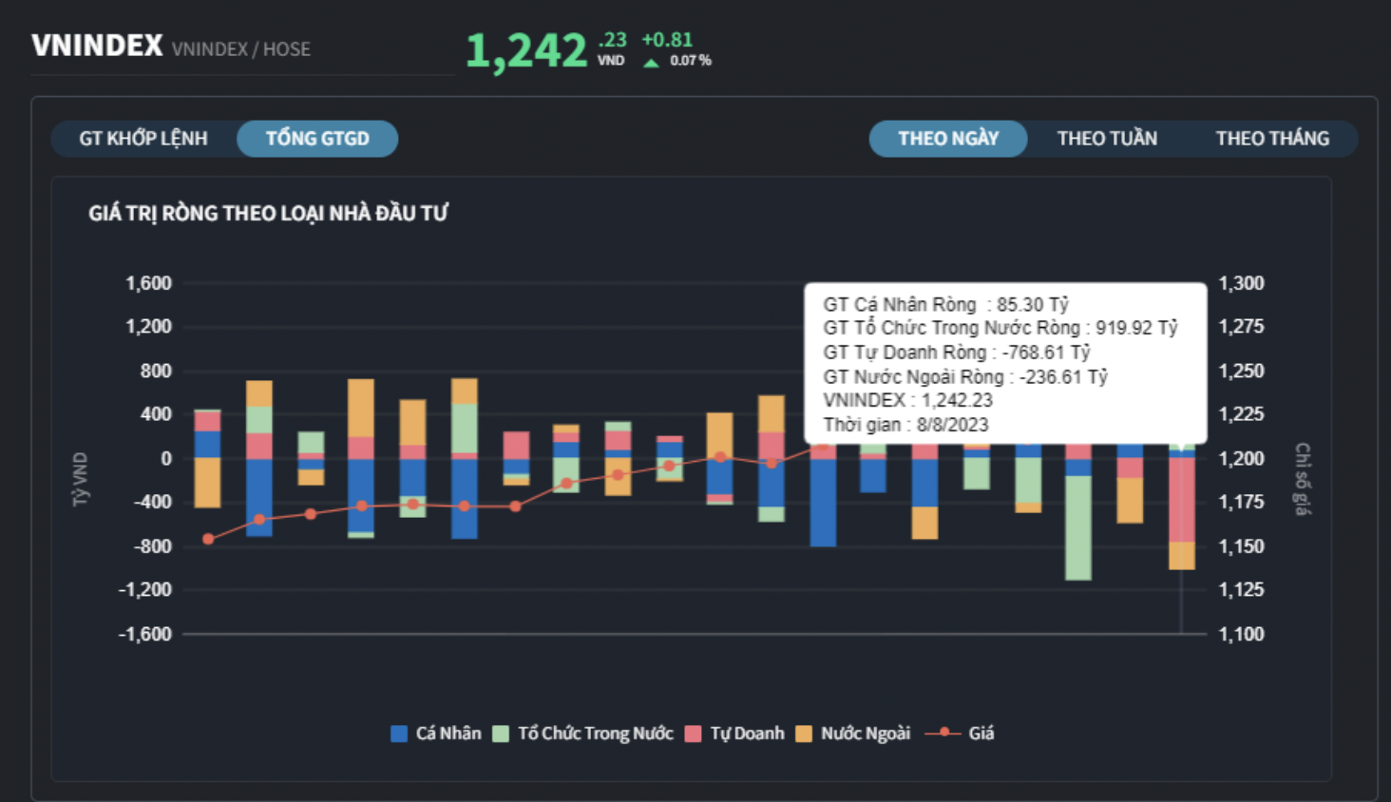This screenshot has height=802, width=1391.
Task: Open the THEO THÁNG monthly view
Action: pyautogui.click(x=1272, y=139)
